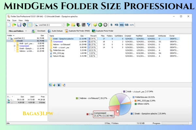The height and width of the screenshot is (130, 196).
Task: Click the Audio Dedupe download link text
Action: click(x=57, y=31)
